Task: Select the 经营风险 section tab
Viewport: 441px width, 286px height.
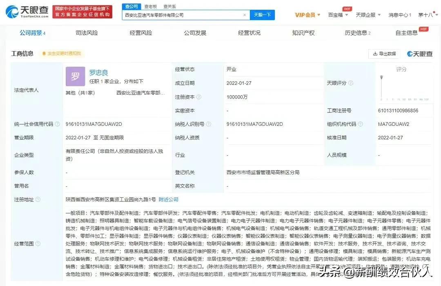Action: (x=140, y=33)
